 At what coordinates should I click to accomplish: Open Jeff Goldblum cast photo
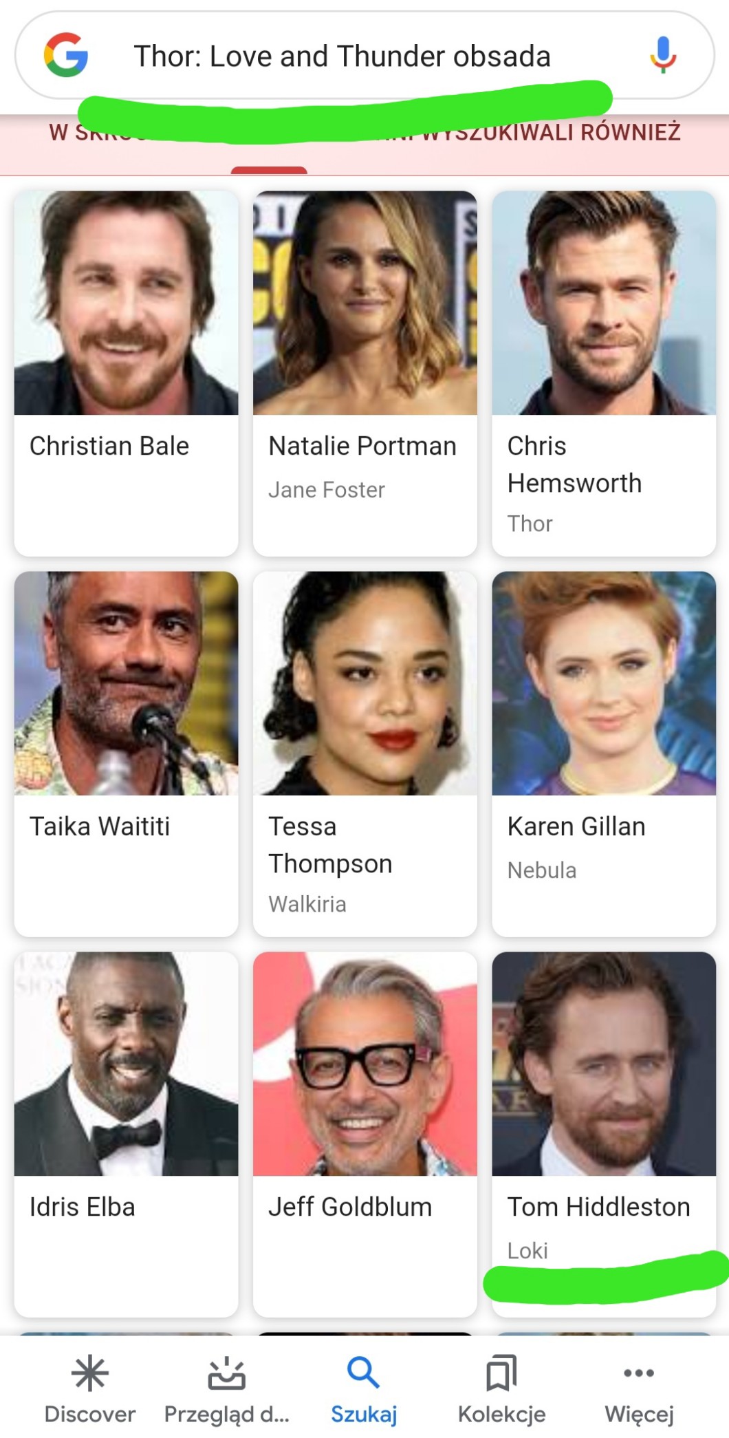pyautogui.click(x=364, y=1064)
